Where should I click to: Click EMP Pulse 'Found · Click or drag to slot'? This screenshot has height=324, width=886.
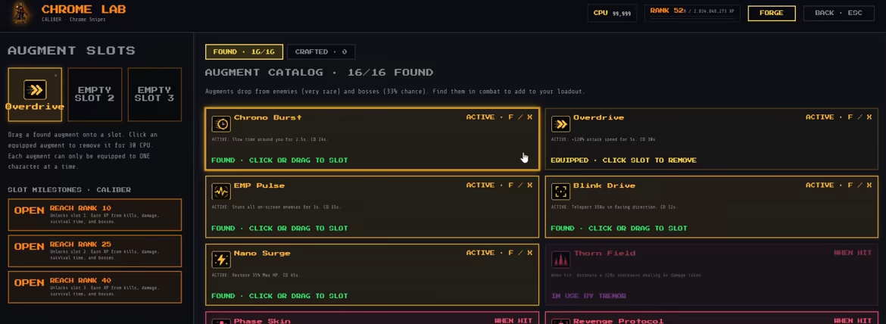[x=279, y=229]
